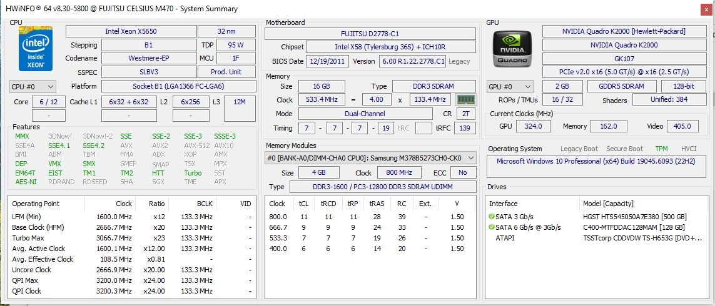Click the DDR3-1600 / PC3-12800 type field
Screen dimensions: 715x306
coord(383,187)
